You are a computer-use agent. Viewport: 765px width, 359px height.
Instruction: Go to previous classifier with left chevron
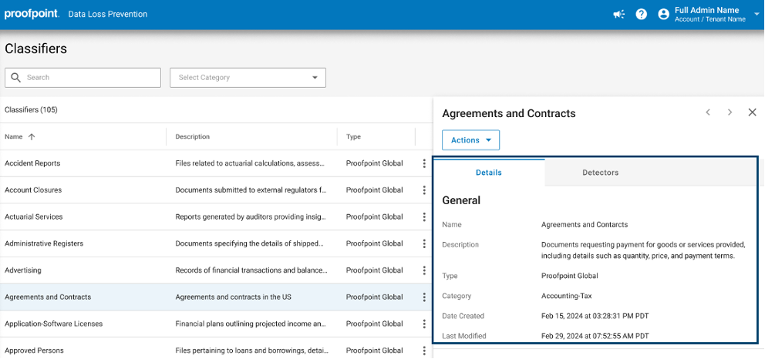708,112
